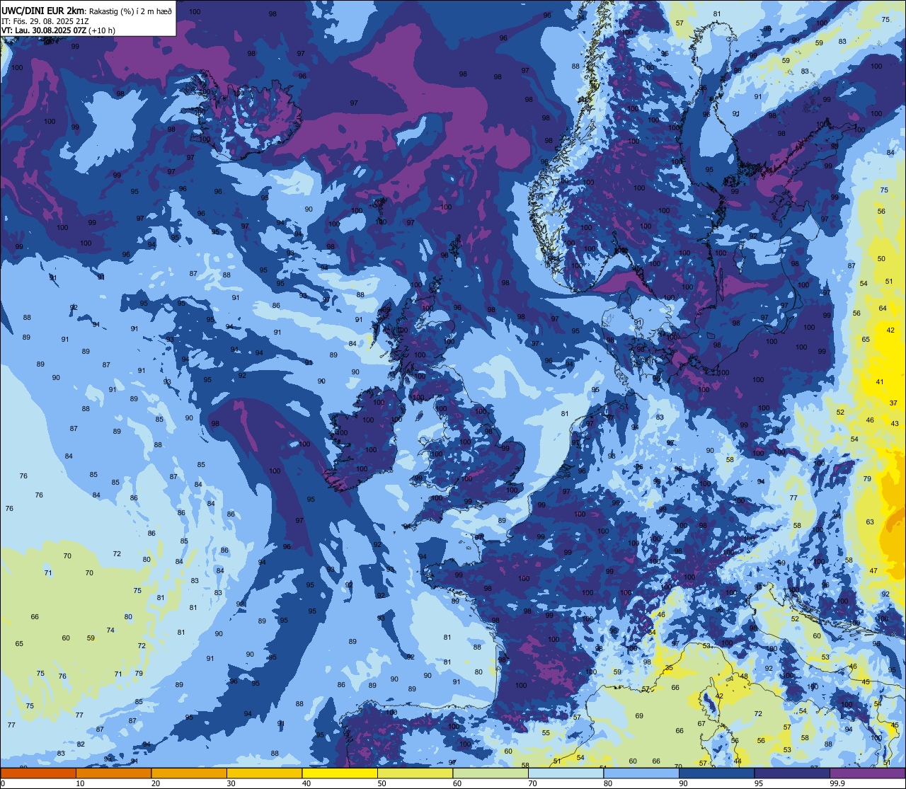Click the '10' legend scale label
The width and height of the screenshot is (906, 789).
[80, 783]
